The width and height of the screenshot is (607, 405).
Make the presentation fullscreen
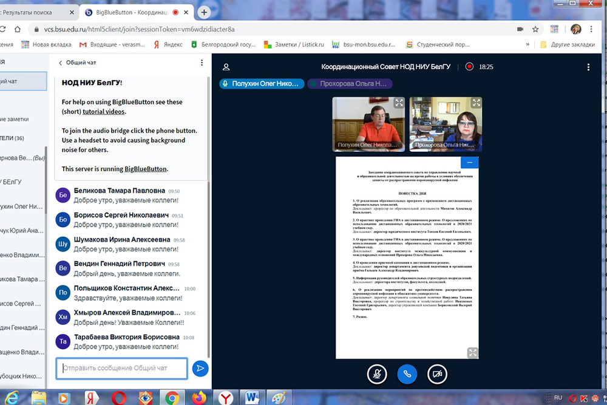click(x=472, y=352)
